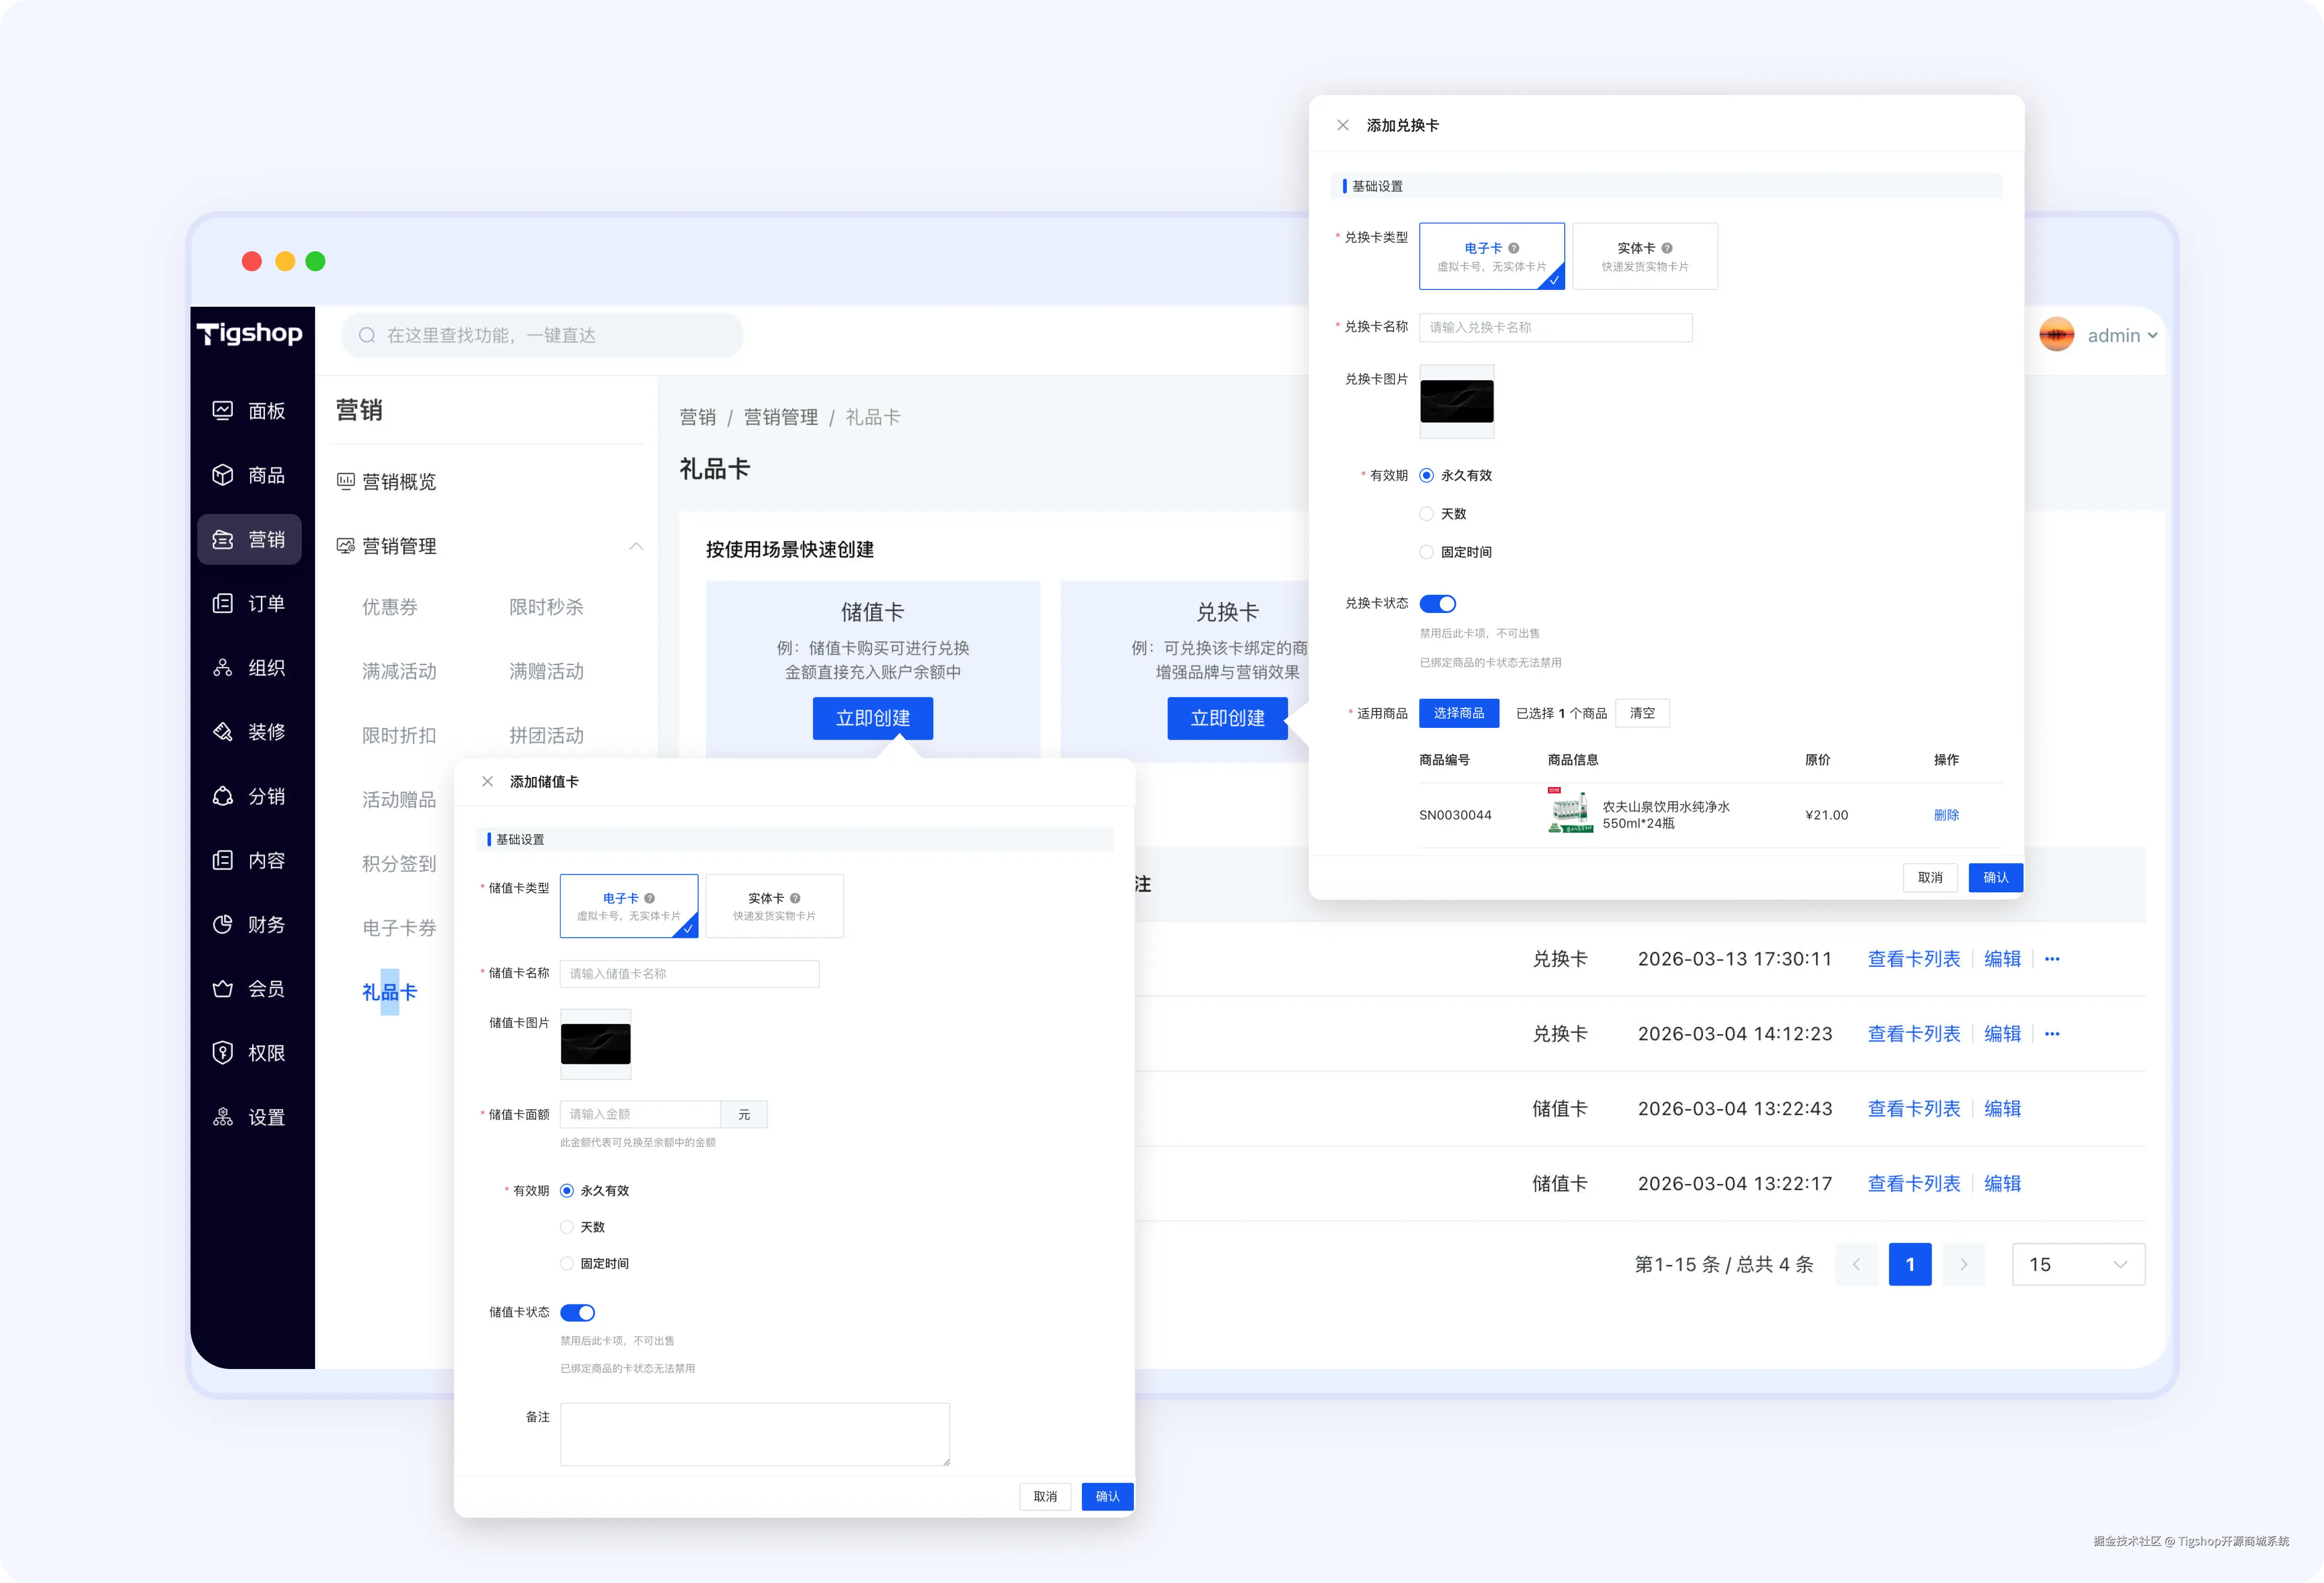Click the 订单 orders sidebar icon

223,603
